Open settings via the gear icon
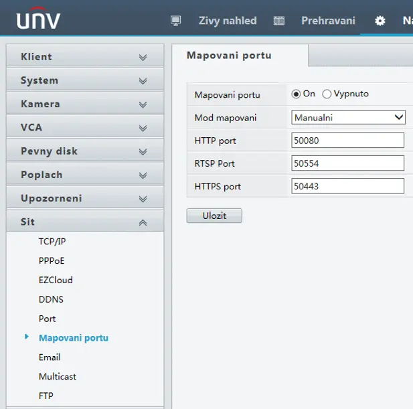The height and width of the screenshot is (409, 413). (380, 21)
